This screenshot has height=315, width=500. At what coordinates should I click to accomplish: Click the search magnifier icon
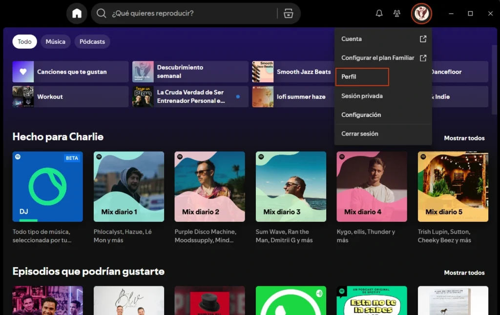pos(101,13)
